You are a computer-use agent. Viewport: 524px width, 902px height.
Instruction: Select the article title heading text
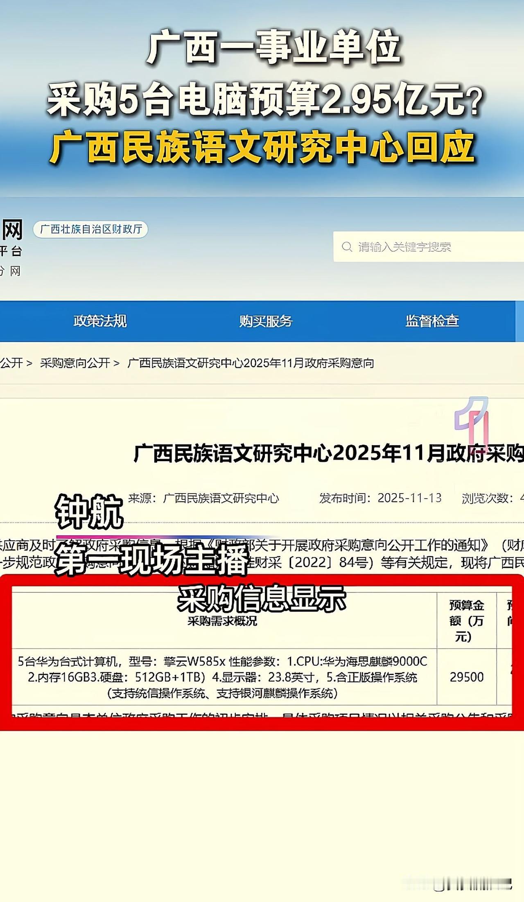(x=329, y=454)
